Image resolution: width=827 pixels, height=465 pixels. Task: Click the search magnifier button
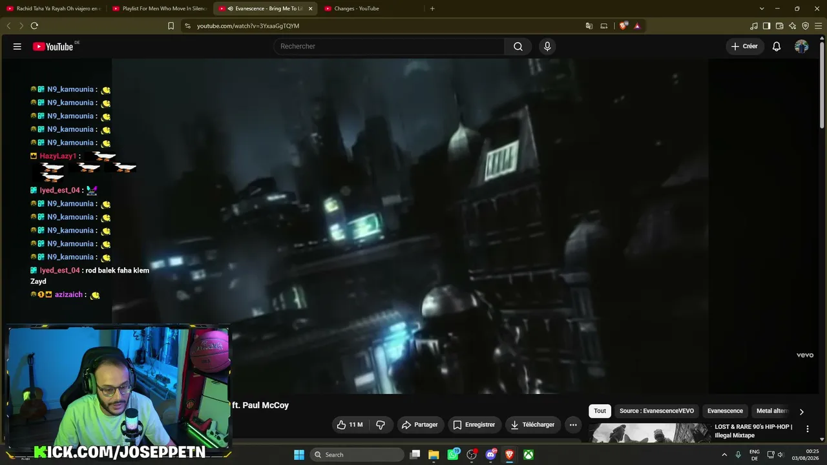coord(518,46)
